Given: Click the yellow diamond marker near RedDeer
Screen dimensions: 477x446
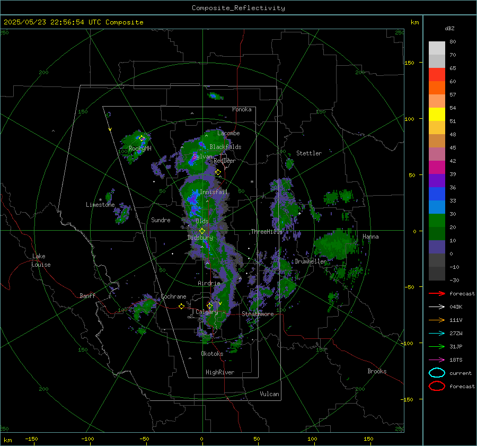Looking at the screenshot, I should (218, 172).
